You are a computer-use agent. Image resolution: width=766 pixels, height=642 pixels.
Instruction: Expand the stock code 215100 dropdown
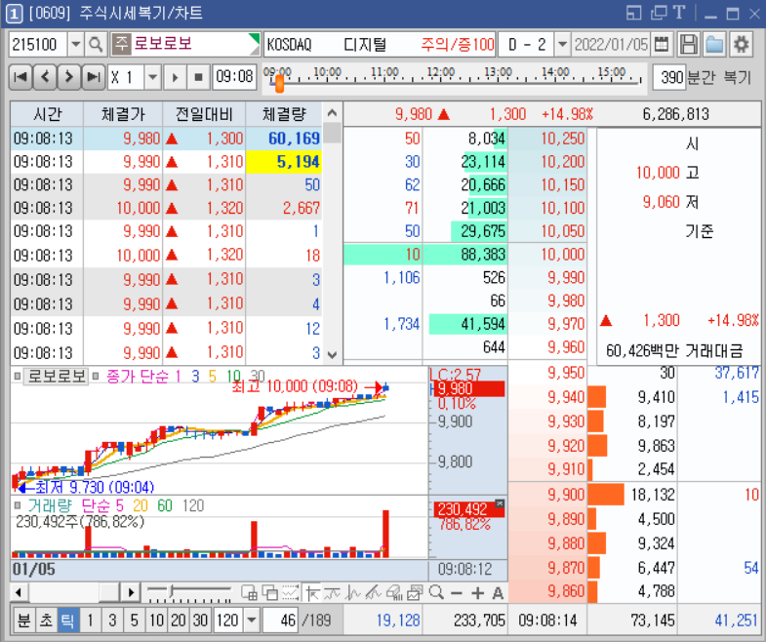coord(76,45)
